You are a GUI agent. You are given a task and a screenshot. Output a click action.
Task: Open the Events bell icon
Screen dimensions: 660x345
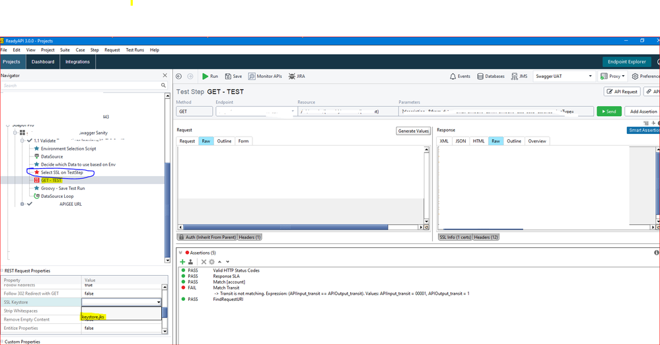coord(453,77)
